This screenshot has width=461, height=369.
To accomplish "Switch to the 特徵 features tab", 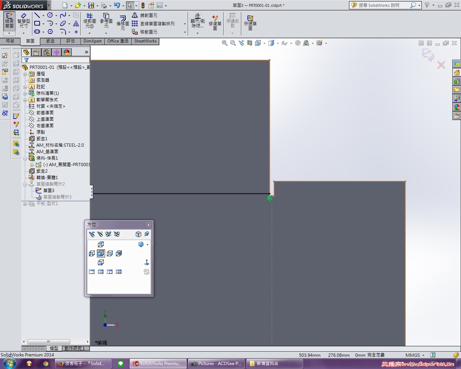I will tap(10, 41).
